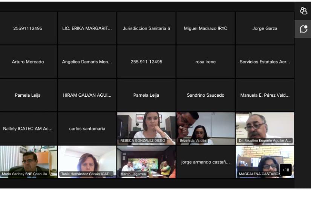Screen dimensions: 311x204
Task: Select Rebeca Gonzalez Diego's video tile
Action: [x=146, y=128]
